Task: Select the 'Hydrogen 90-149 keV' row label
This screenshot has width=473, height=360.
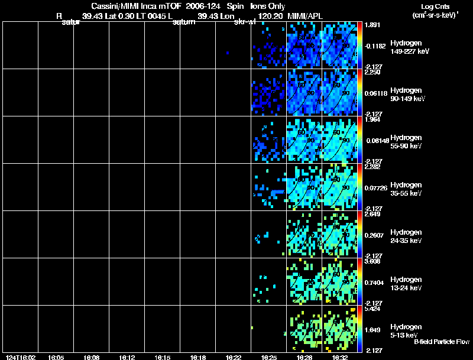Action: tap(408, 95)
